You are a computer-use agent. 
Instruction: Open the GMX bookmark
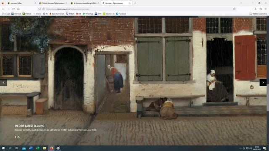[98, 14]
